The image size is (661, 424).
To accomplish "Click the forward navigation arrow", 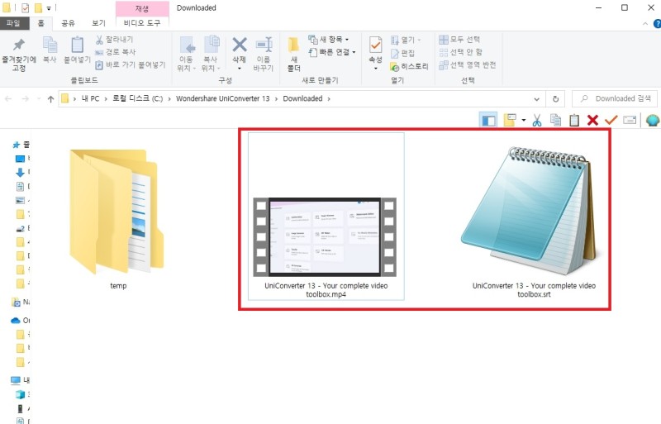I will coord(26,98).
